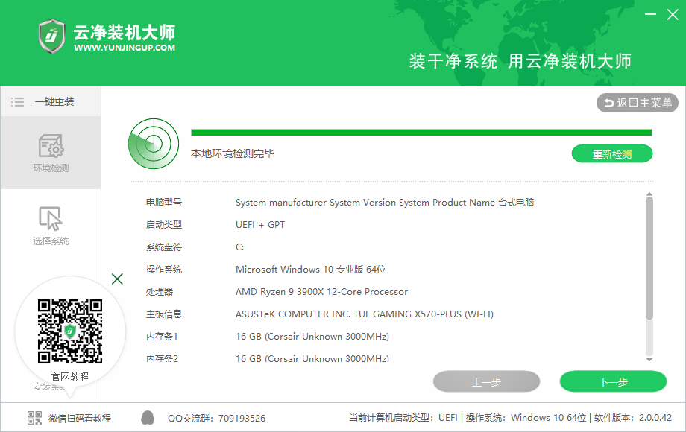Click the radar scan icon

click(154, 142)
